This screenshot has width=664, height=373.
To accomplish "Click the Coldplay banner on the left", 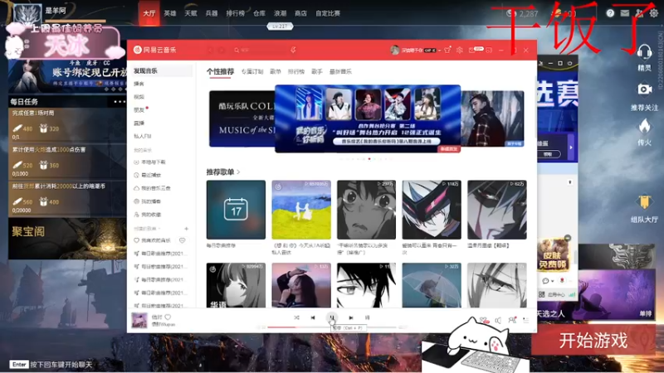I will click(x=242, y=119).
